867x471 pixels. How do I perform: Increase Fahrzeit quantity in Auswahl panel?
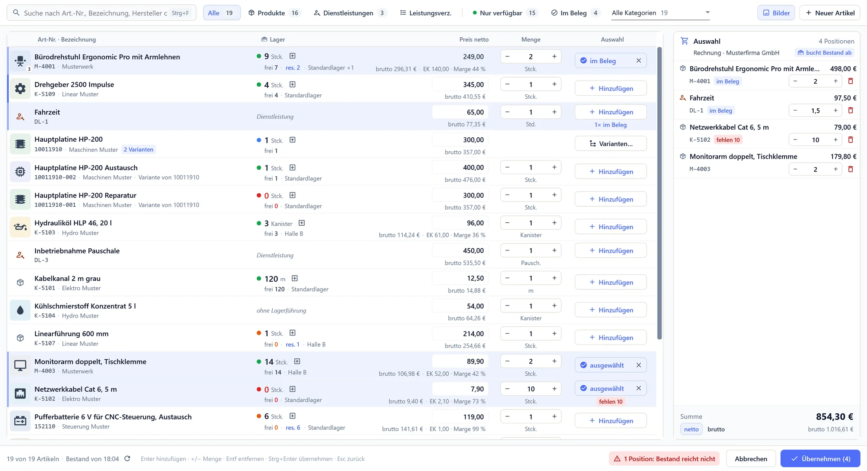pyautogui.click(x=835, y=110)
